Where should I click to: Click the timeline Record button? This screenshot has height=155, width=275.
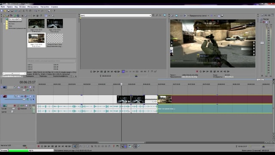click(39, 146)
